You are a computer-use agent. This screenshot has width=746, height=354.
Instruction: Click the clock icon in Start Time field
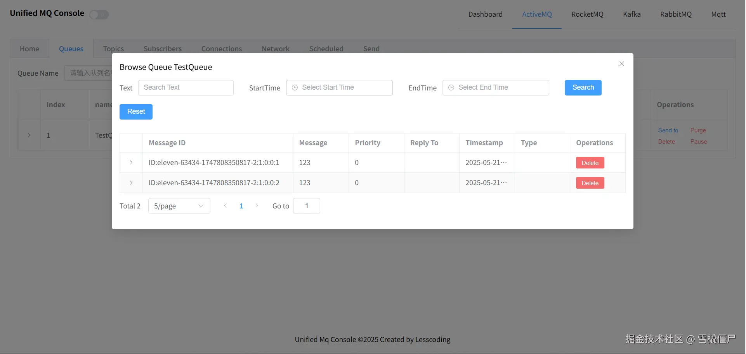[x=295, y=88]
